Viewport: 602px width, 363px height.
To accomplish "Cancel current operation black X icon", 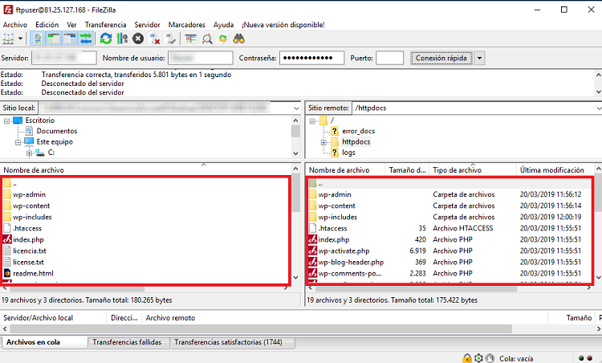I will [x=138, y=39].
